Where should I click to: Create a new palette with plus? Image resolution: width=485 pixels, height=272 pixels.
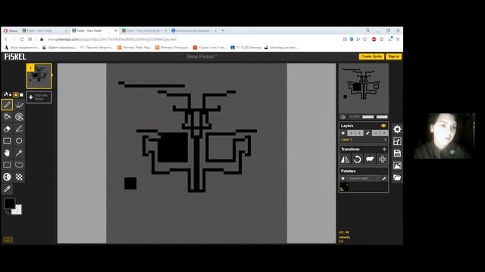(343, 178)
